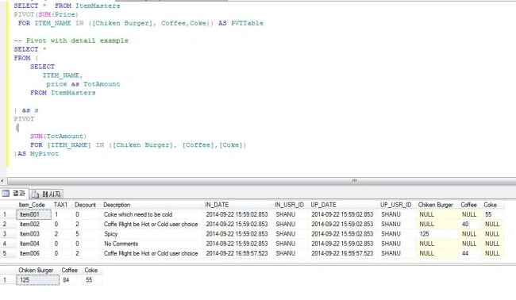Select the UP_USR_ID column header

point(396,205)
